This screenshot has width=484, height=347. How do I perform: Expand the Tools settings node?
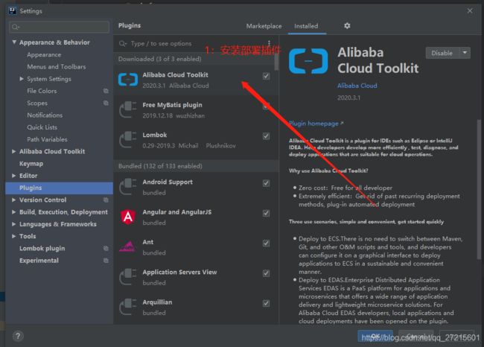(14, 236)
